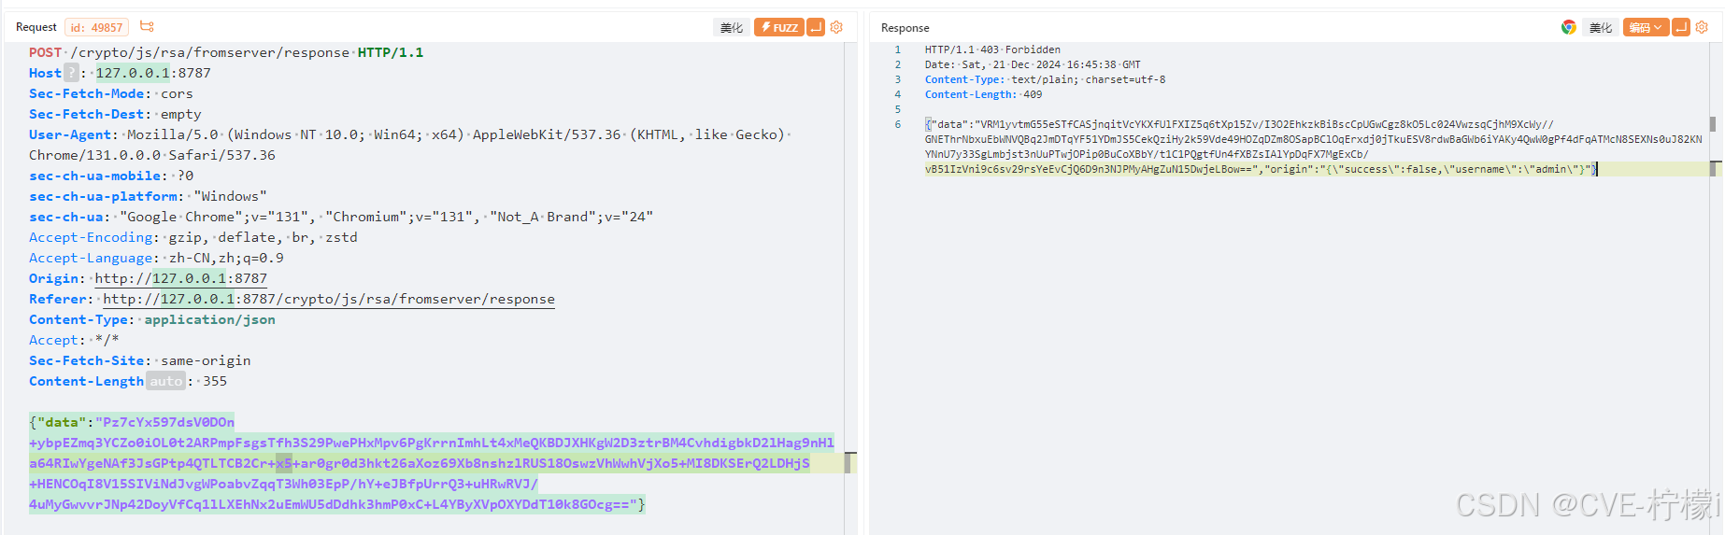This screenshot has width=1725, height=535.
Task: Click the User-Agent header name
Action: coord(70,134)
